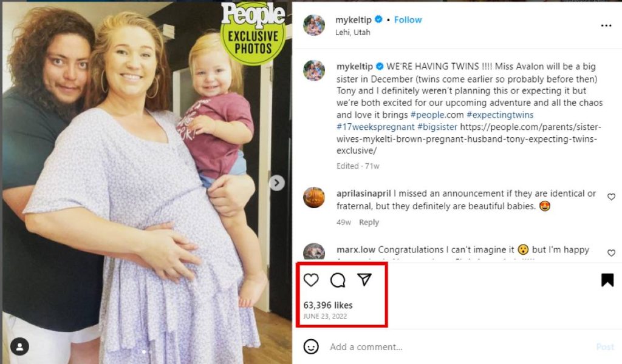Screen dimensions: 622x364
Task: Like marx.low's comment
Action: click(611, 252)
